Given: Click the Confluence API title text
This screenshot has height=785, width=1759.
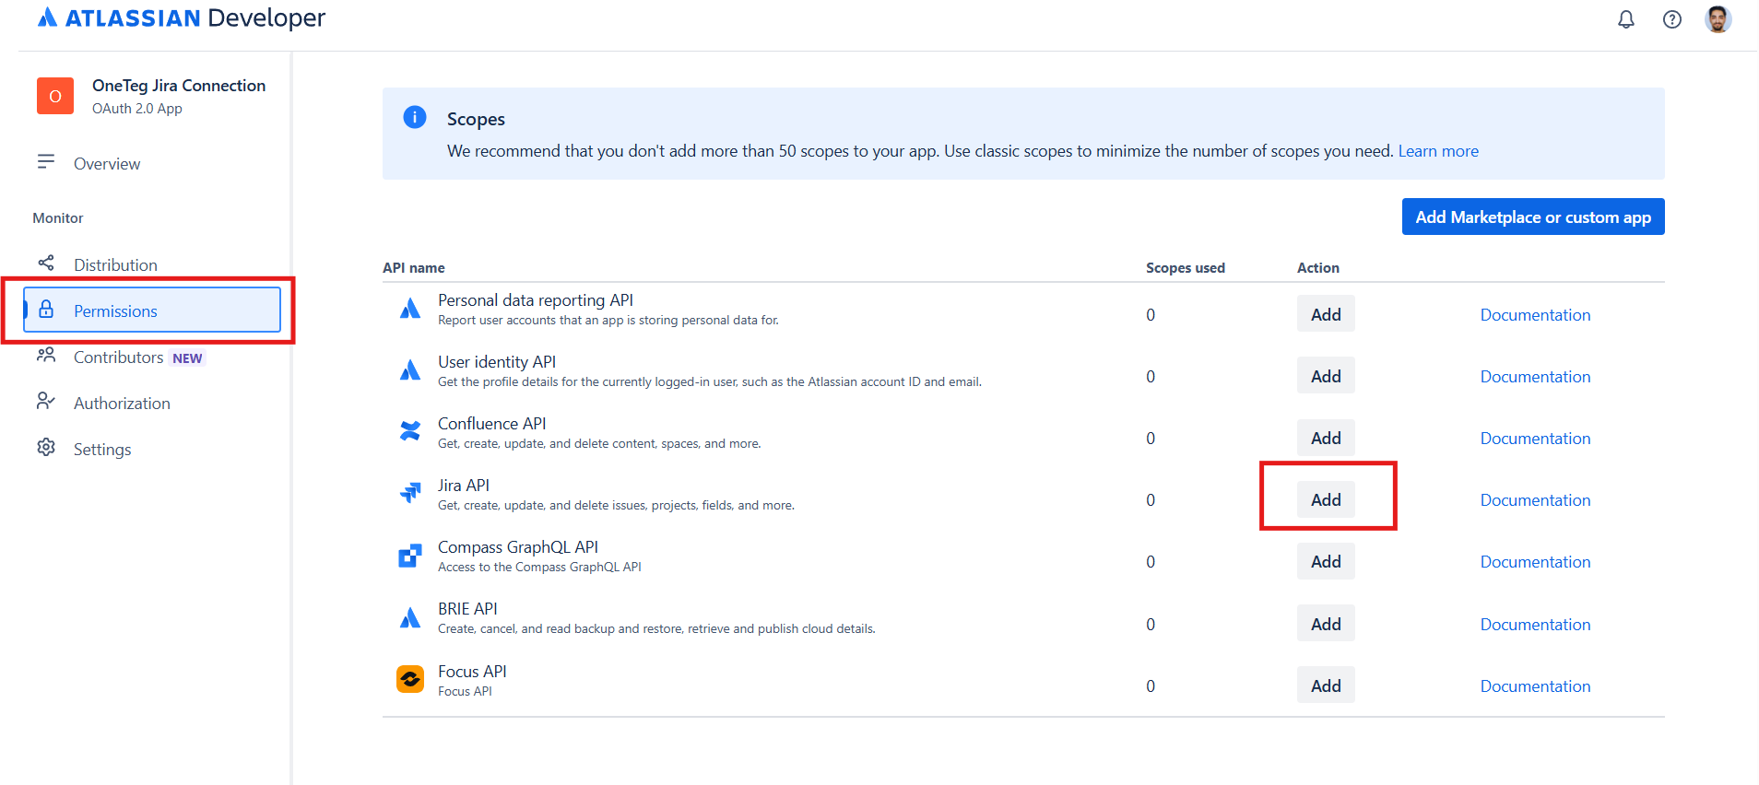Looking at the screenshot, I should click(x=492, y=424).
